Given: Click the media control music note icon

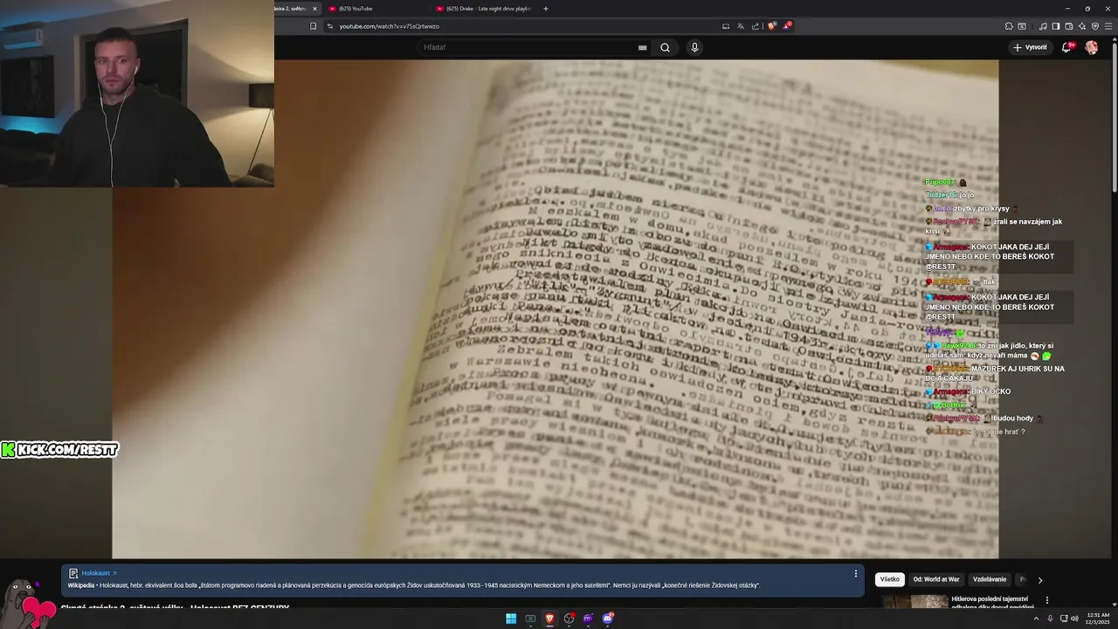Looking at the screenshot, I should [1043, 26].
